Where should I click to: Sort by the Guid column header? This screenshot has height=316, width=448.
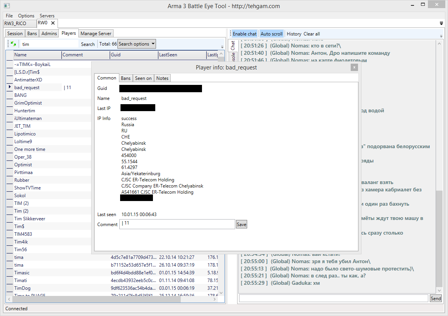click(x=134, y=55)
